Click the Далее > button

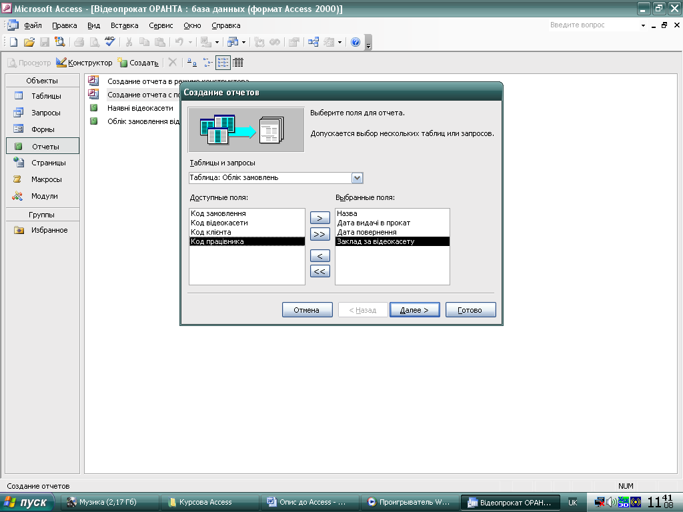coord(415,310)
